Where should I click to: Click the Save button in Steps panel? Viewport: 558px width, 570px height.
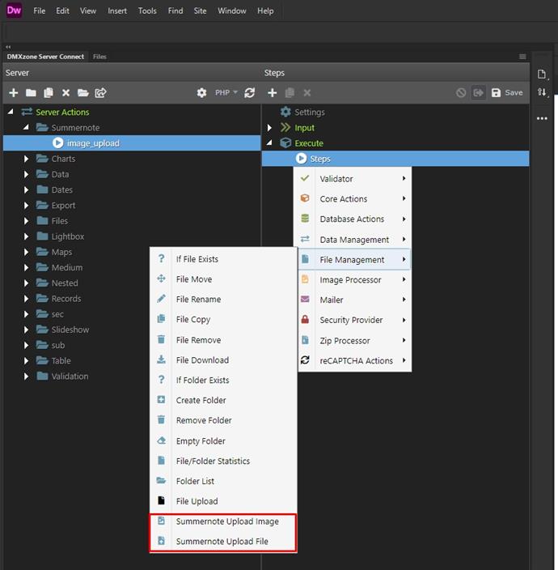(x=507, y=92)
